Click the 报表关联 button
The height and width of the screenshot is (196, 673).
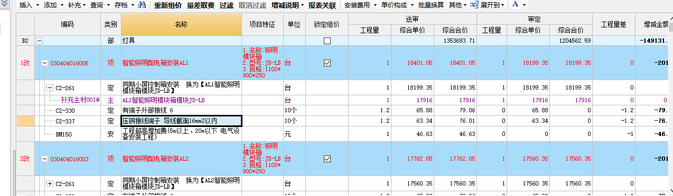(322, 5)
